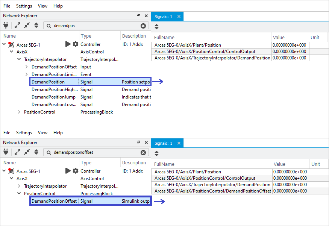Click the connect plug icon in Network Explorer
This screenshot has width=329, height=226.
point(6,26)
